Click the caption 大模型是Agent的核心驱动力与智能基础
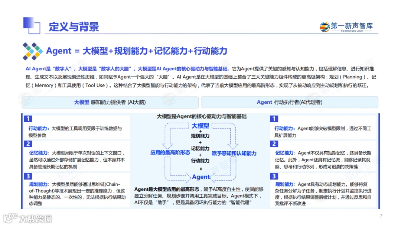 tap(202, 116)
